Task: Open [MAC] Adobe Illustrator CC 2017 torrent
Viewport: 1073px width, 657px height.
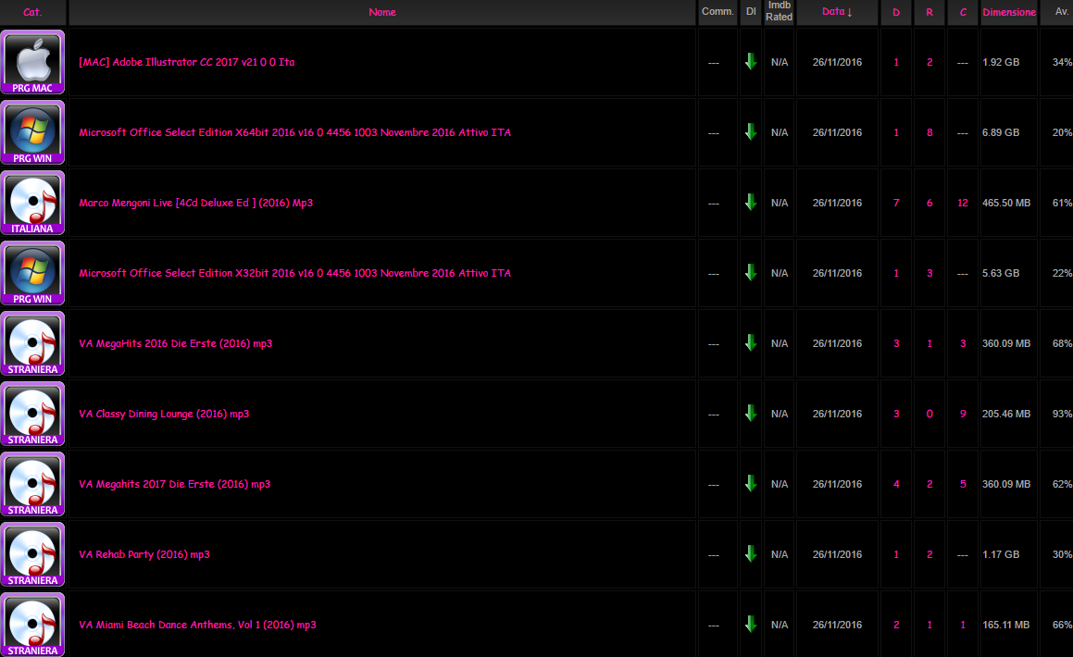Action: (x=187, y=62)
